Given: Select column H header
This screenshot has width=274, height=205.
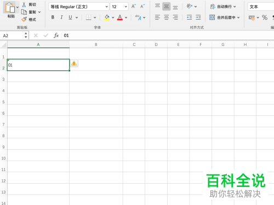Looking at the screenshot, I should (245, 45).
